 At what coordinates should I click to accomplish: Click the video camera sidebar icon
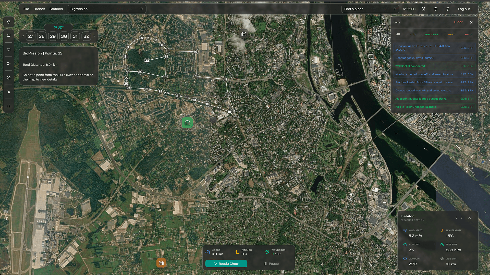click(x=9, y=64)
